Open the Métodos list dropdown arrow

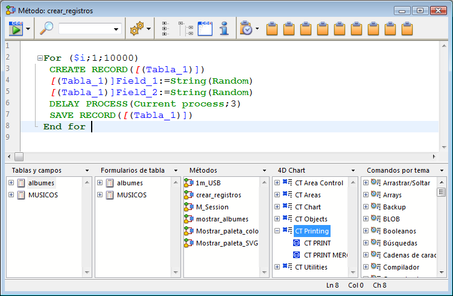pyautogui.click(x=264, y=171)
